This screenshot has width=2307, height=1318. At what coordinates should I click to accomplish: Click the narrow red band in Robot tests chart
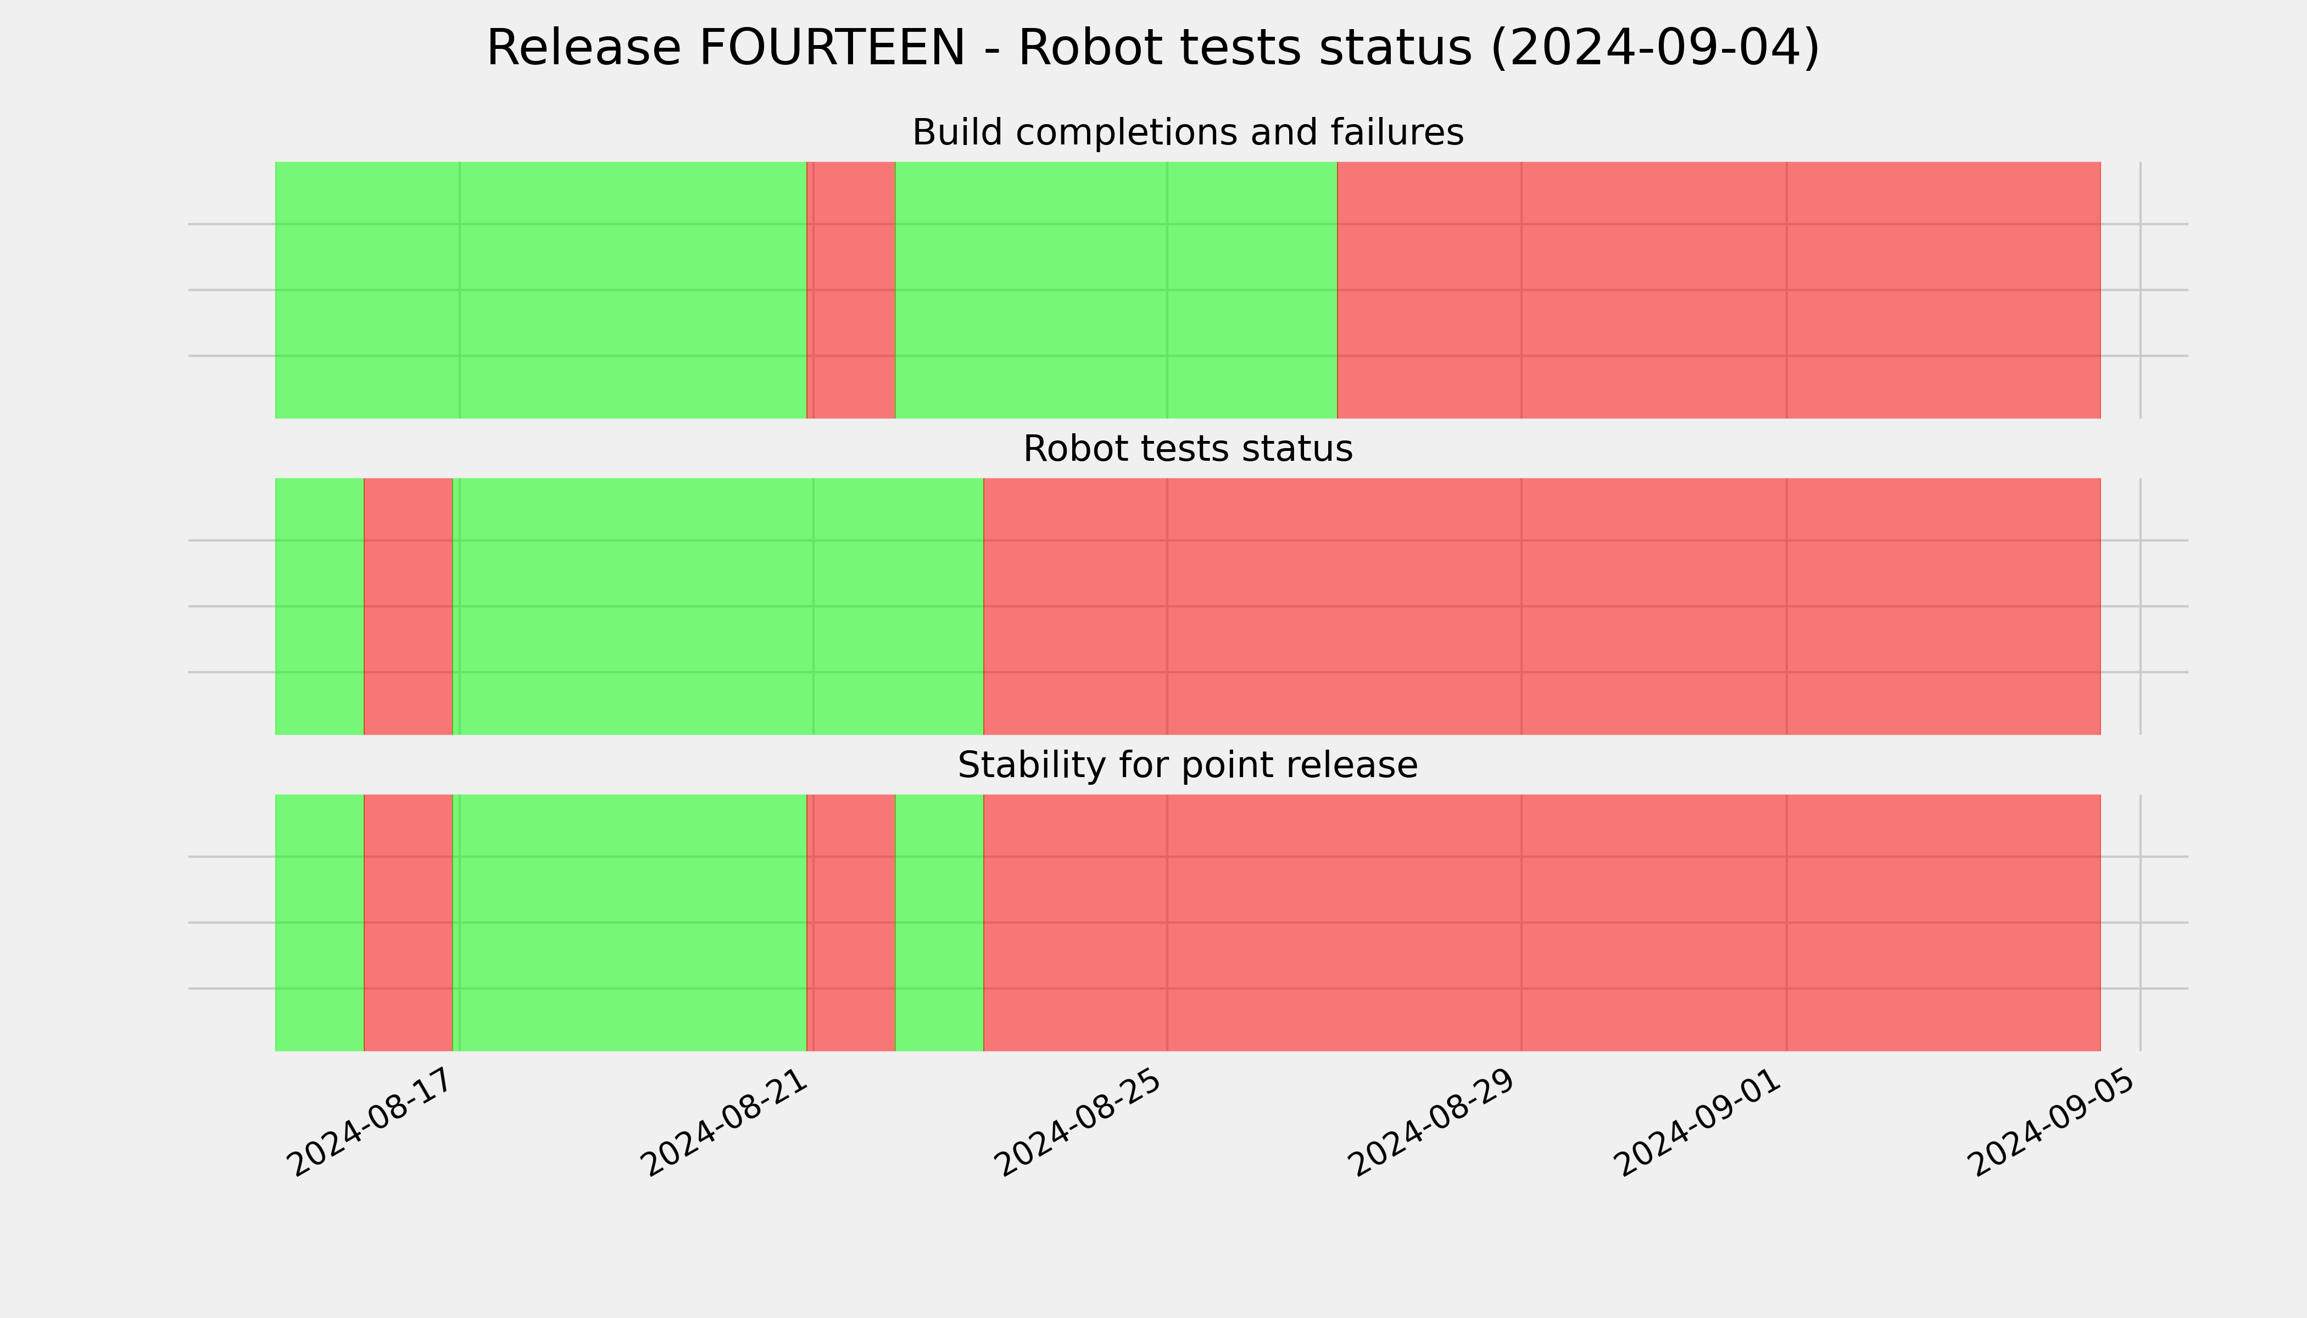point(408,606)
